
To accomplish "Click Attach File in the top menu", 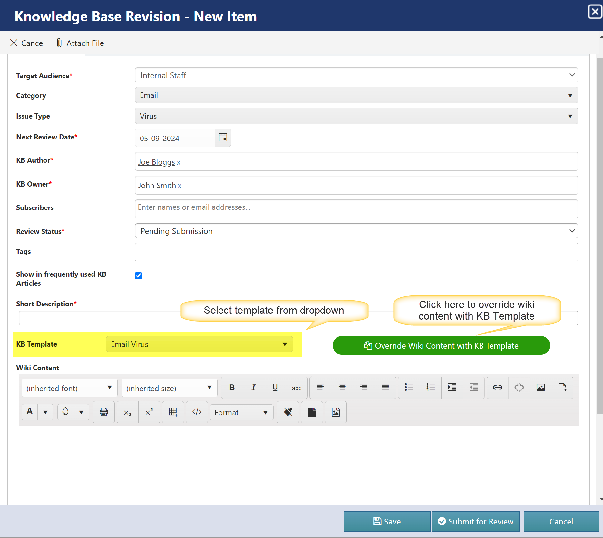I will click(80, 43).
